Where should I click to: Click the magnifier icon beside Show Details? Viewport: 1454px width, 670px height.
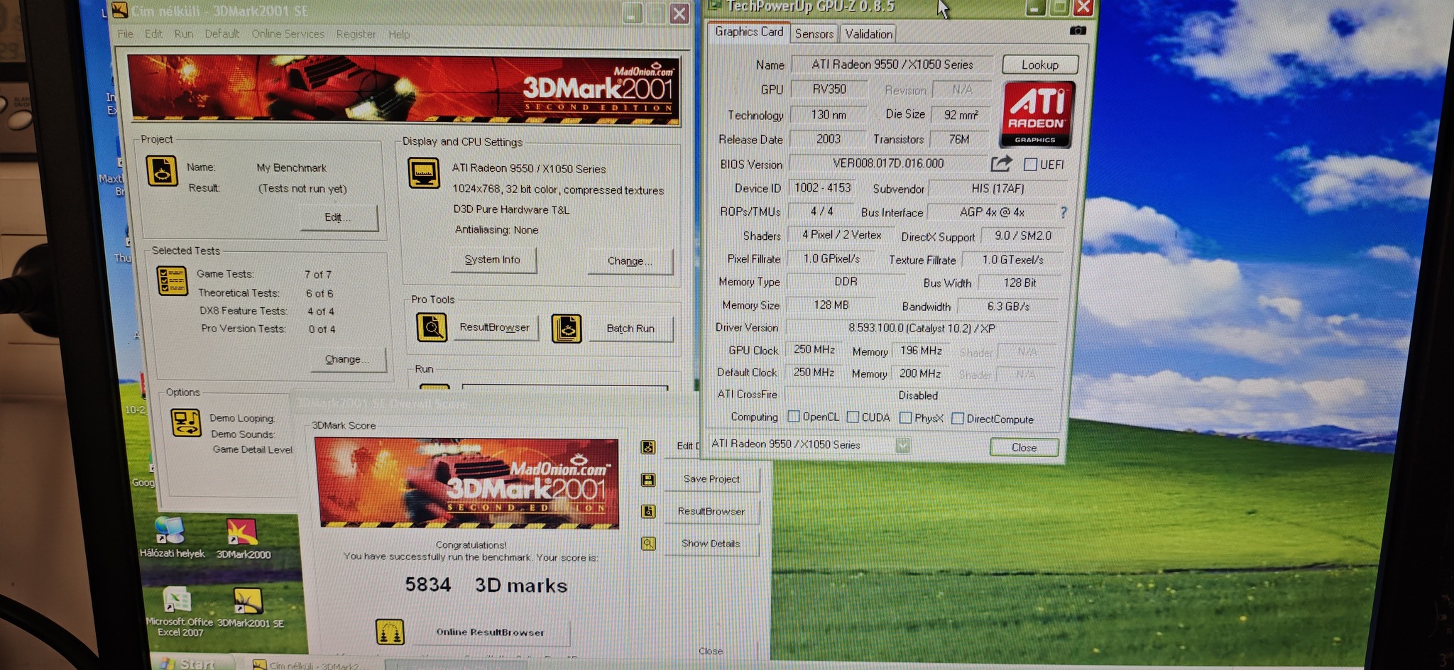tap(648, 544)
